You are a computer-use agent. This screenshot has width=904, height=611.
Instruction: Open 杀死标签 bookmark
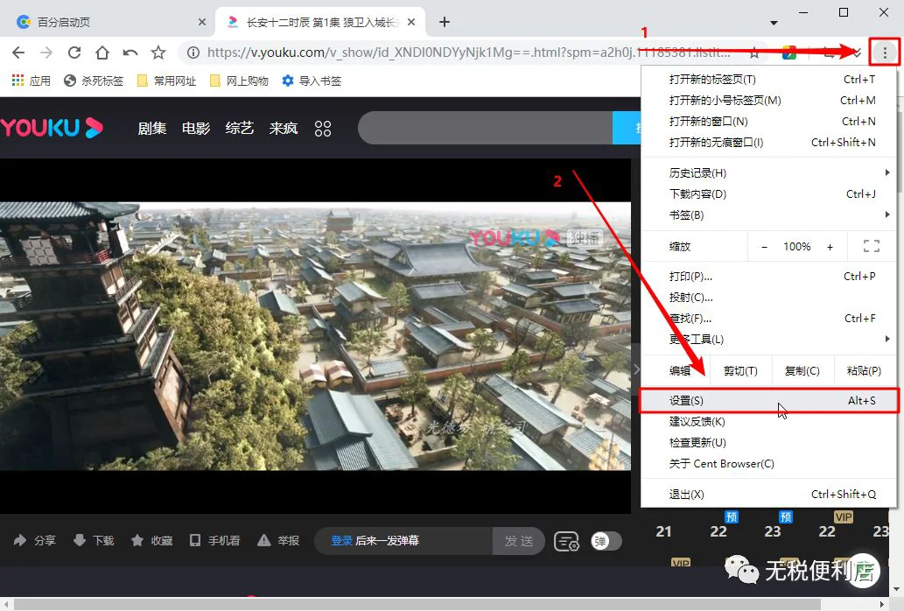pos(94,81)
